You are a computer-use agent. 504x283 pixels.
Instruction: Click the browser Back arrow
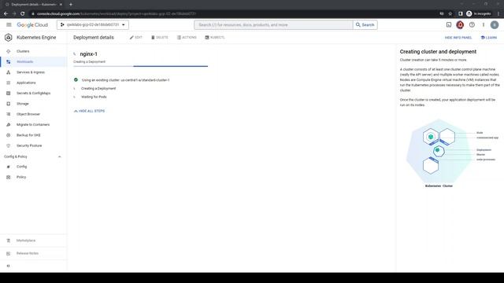[x=6, y=14]
